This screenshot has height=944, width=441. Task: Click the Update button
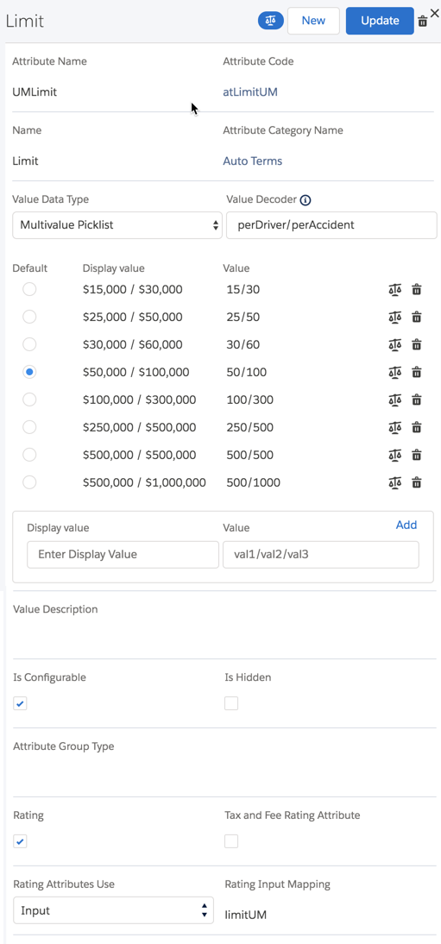coord(380,21)
